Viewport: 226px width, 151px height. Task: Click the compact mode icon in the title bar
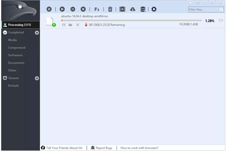click(198, 3)
